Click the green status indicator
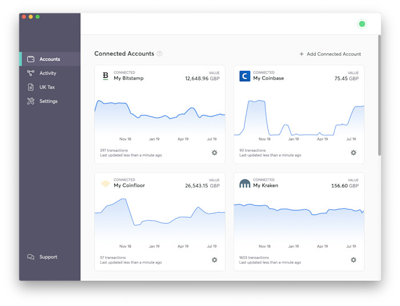The width and height of the screenshot is (400, 306). (362, 24)
